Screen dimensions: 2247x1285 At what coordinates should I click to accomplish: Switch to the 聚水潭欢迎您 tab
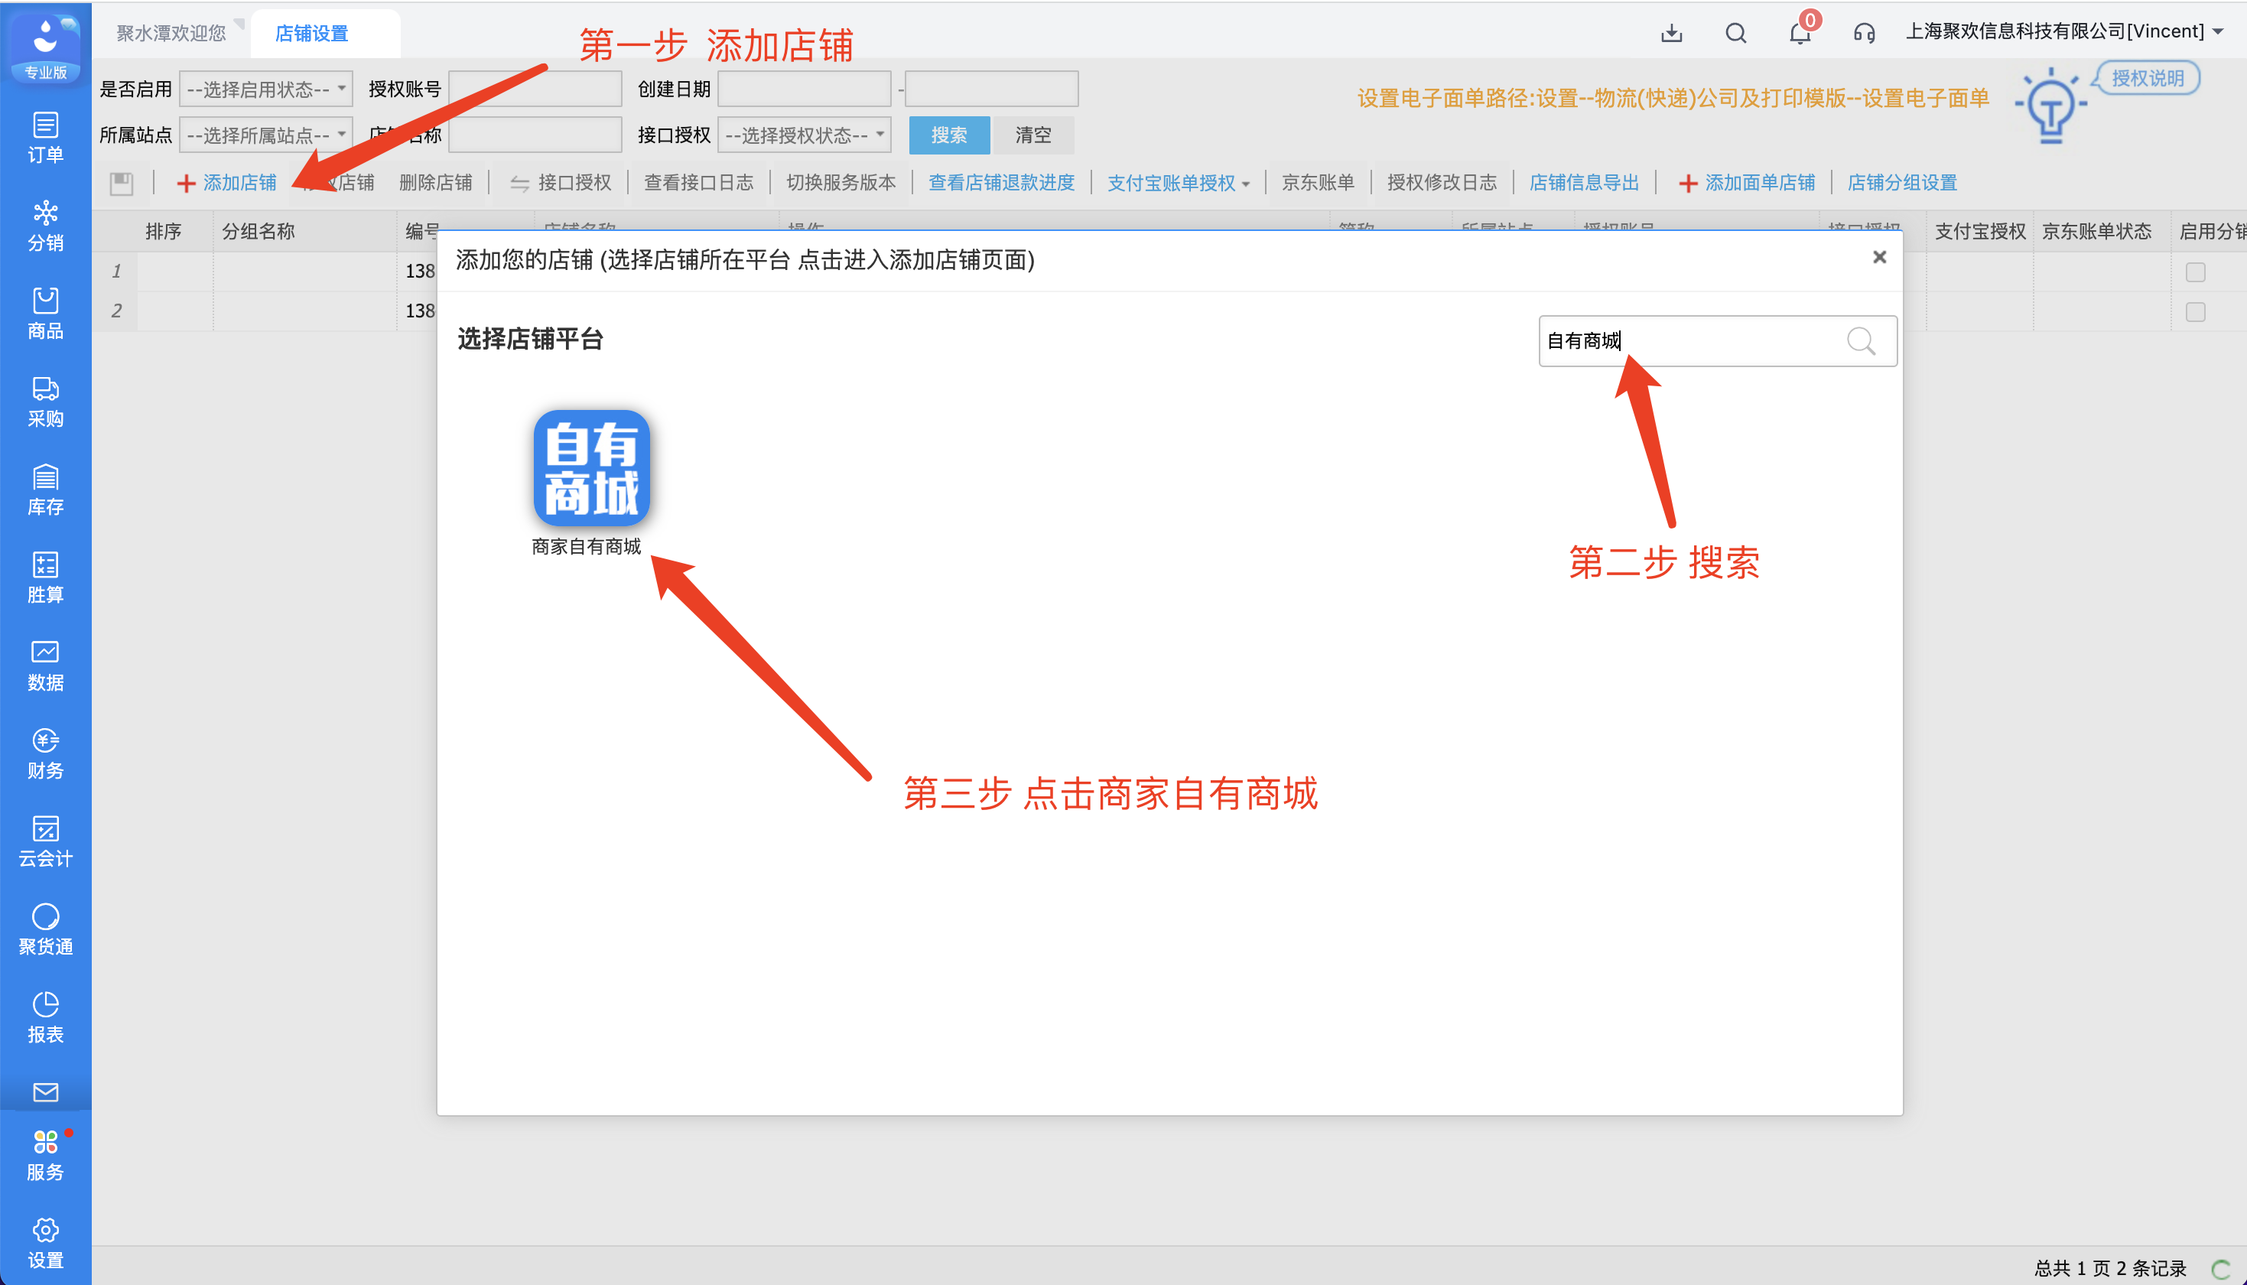point(171,34)
